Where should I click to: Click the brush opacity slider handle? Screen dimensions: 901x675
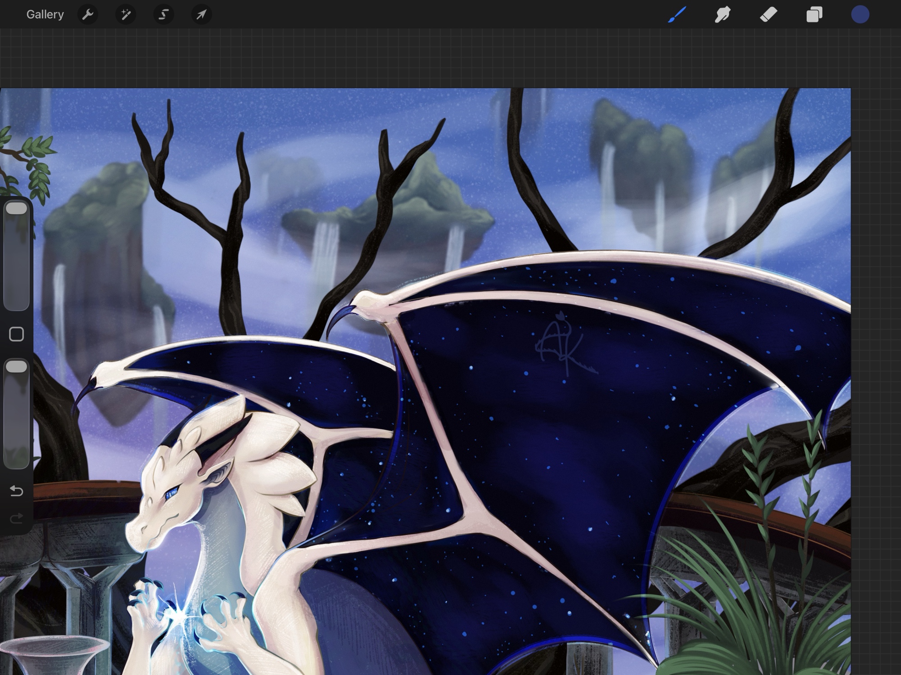pyautogui.click(x=17, y=367)
